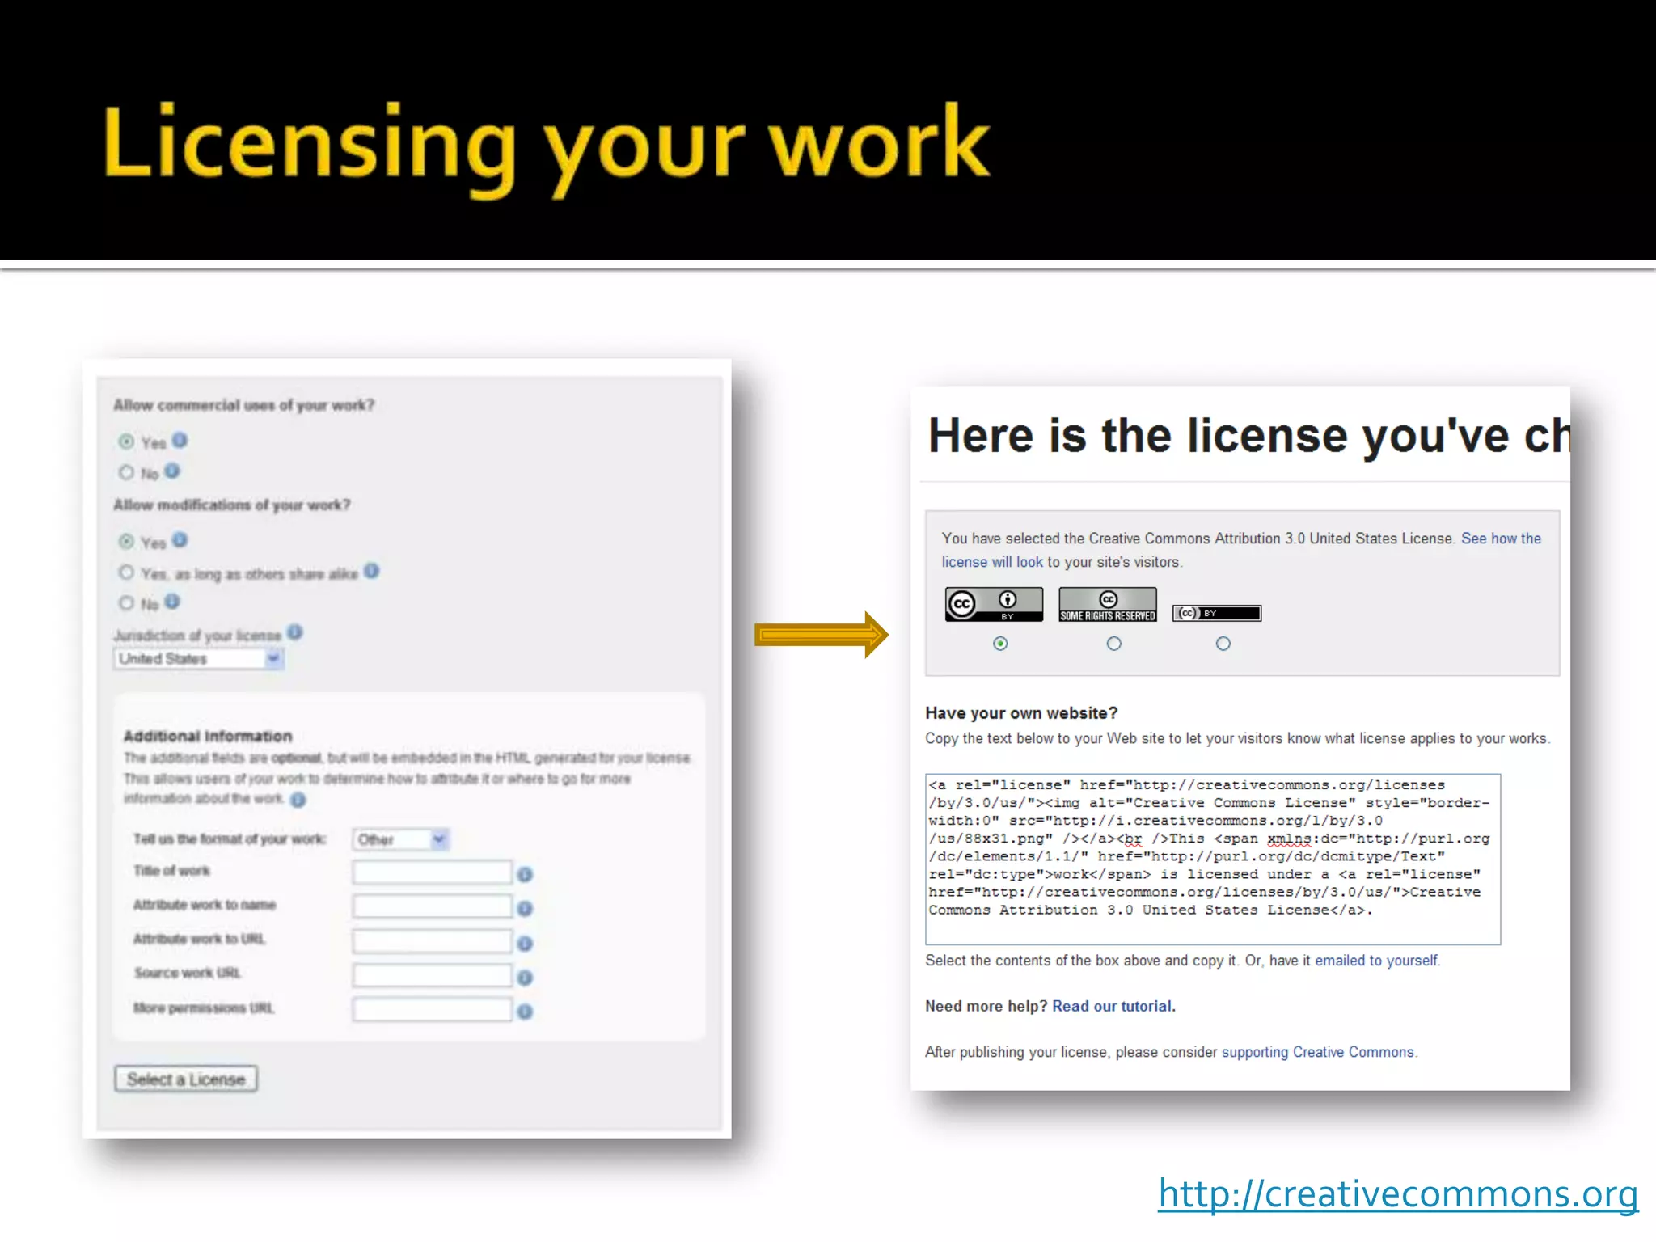
Task: Click the compact CC BY badge
Action: [1217, 612]
